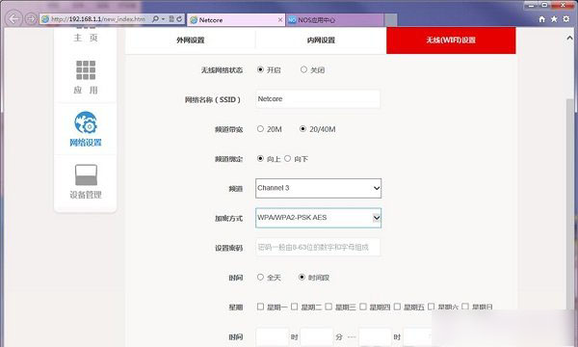Open the browser home icon

pos(541,19)
